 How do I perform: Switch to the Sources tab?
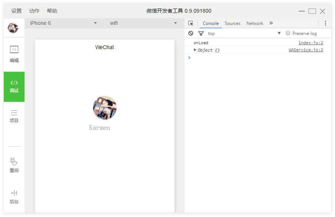[232, 23]
